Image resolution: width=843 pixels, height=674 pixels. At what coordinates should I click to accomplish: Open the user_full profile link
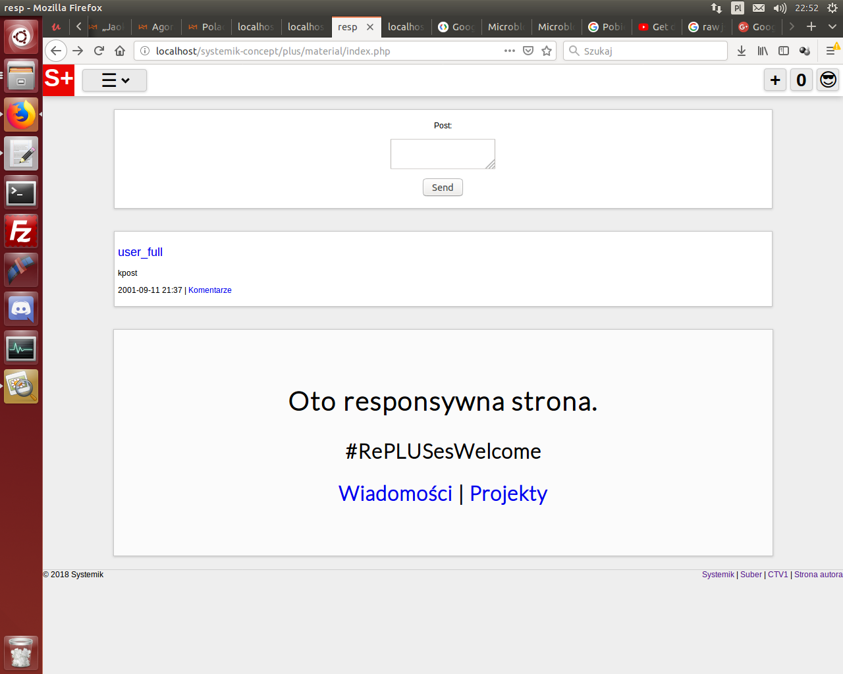(x=140, y=252)
